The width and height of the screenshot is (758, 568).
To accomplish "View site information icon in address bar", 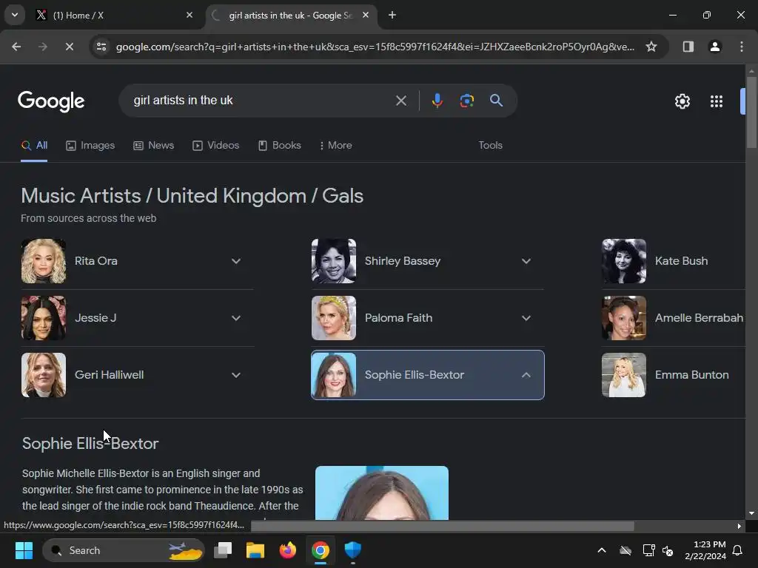I will click(x=101, y=47).
